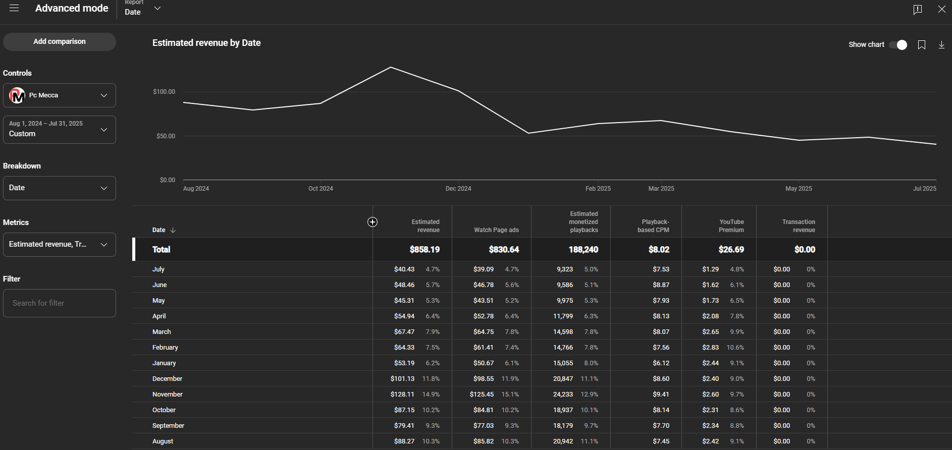
Task: Expand the Pc Mecca channel selector
Action: coord(60,95)
